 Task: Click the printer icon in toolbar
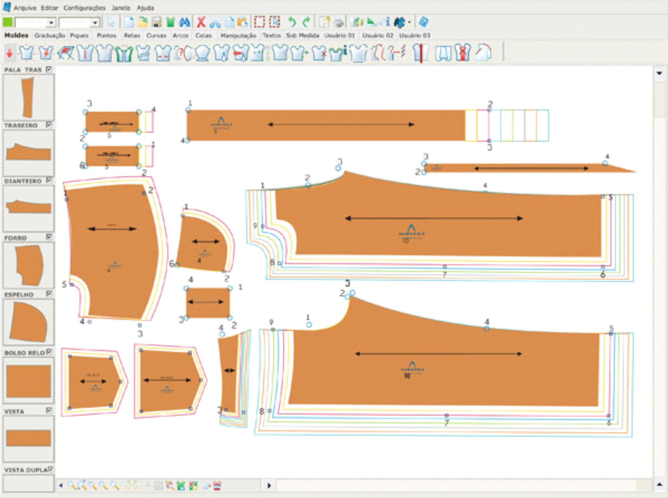(x=339, y=22)
